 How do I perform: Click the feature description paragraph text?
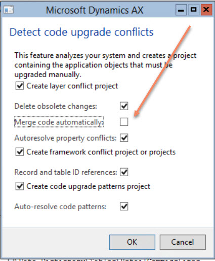(x=105, y=65)
